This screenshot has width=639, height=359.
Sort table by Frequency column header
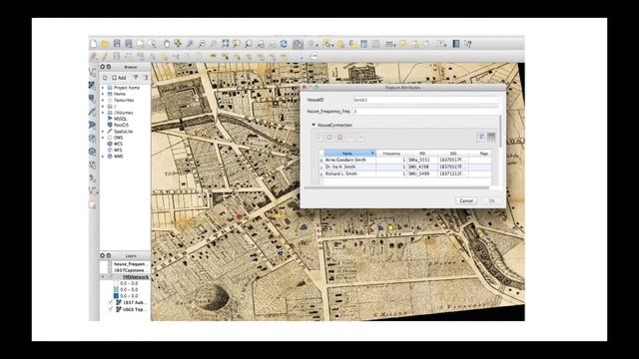[x=391, y=154]
